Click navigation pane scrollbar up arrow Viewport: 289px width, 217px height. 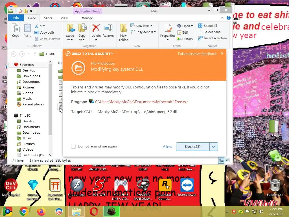coord(50,62)
